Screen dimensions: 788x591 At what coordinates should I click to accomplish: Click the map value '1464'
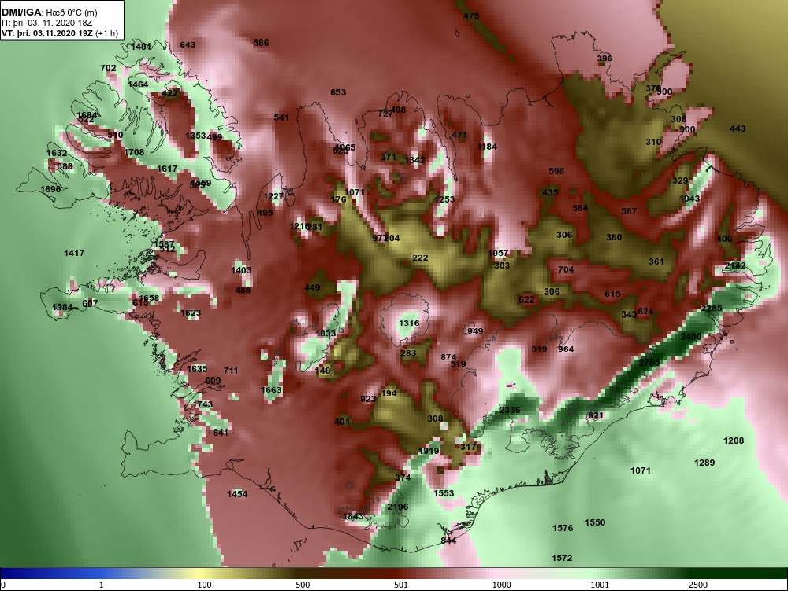[138, 84]
